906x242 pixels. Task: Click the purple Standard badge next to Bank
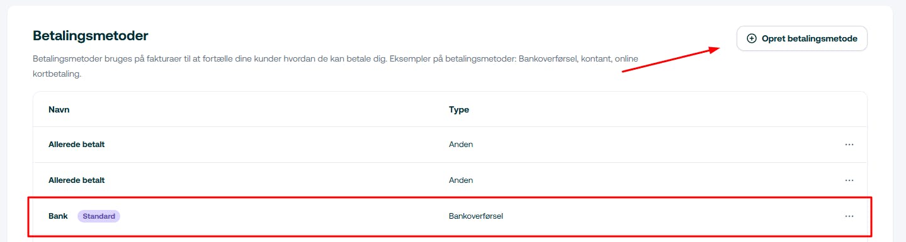point(99,216)
